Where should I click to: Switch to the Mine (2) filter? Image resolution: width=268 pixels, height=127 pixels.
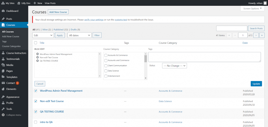pyautogui.click(x=47, y=30)
